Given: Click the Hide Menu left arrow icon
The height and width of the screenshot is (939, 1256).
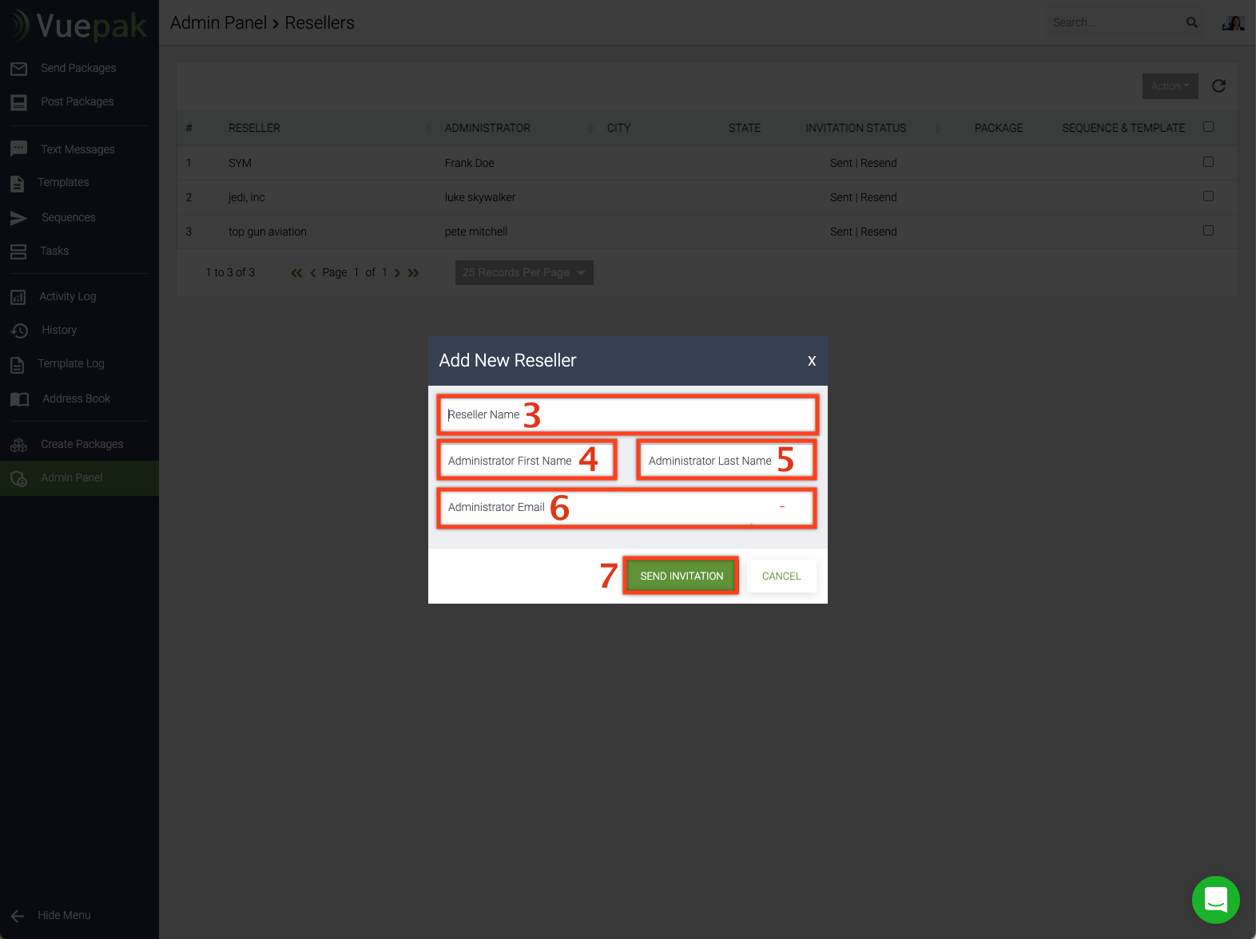Looking at the screenshot, I should coord(18,916).
